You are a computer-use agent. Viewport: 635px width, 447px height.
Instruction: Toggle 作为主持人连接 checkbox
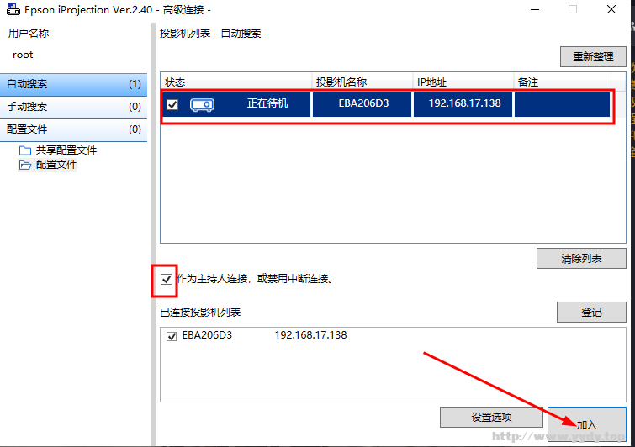tap(167, 279)
